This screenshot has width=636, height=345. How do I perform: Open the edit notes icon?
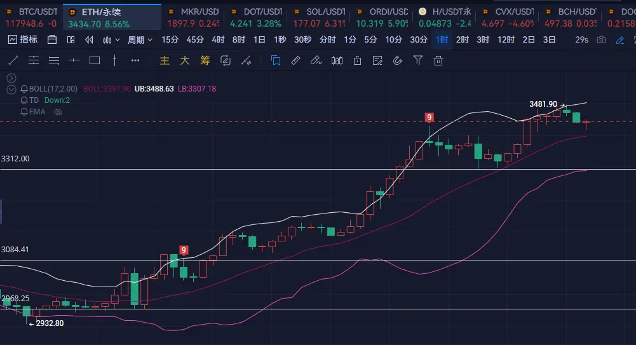(377, 61)
